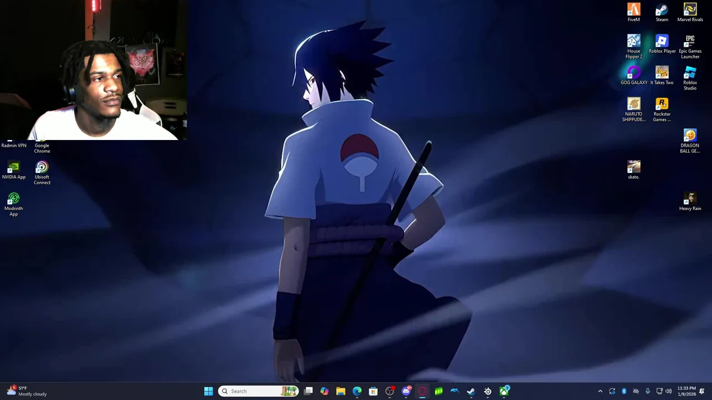Viewport: 712px width, 400px height.
Task: Open SteelSeries GG from the taskbar
Action: [488, 391]
